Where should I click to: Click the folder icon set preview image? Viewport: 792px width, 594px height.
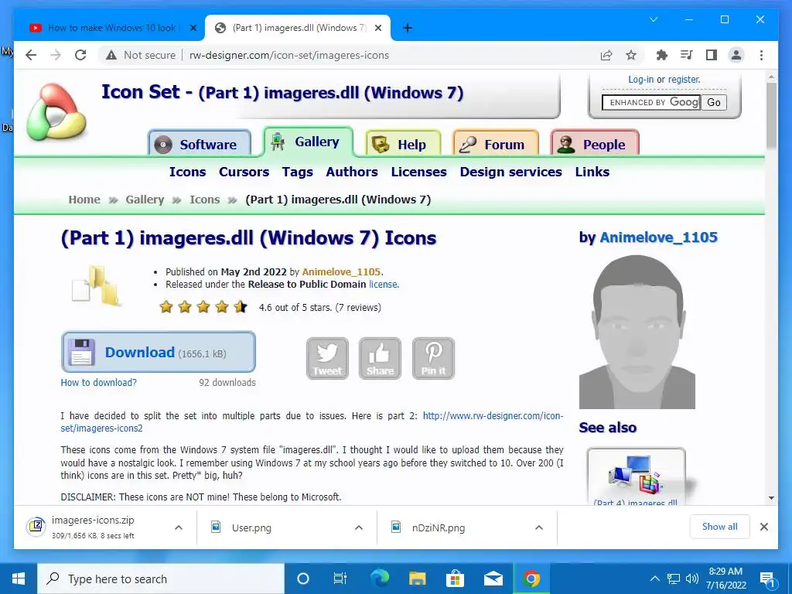click(97, 286)
